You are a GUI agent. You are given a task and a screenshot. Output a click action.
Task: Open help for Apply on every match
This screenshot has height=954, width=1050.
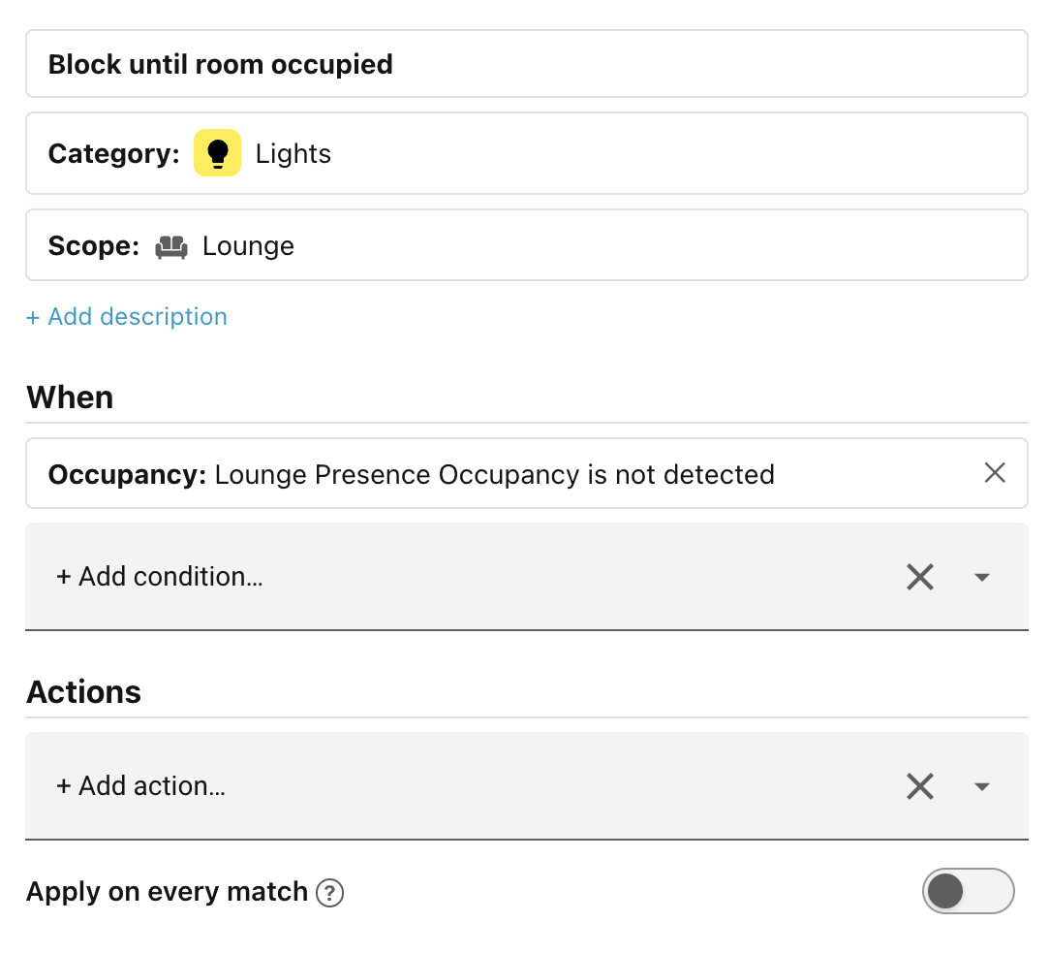coord(329,893)
